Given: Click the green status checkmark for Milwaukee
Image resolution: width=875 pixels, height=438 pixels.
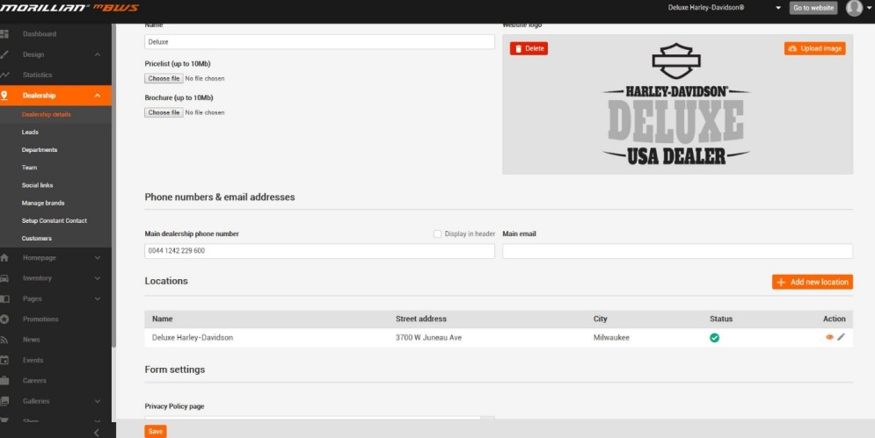Looking at the screenshot, I should tap(714, 337).
